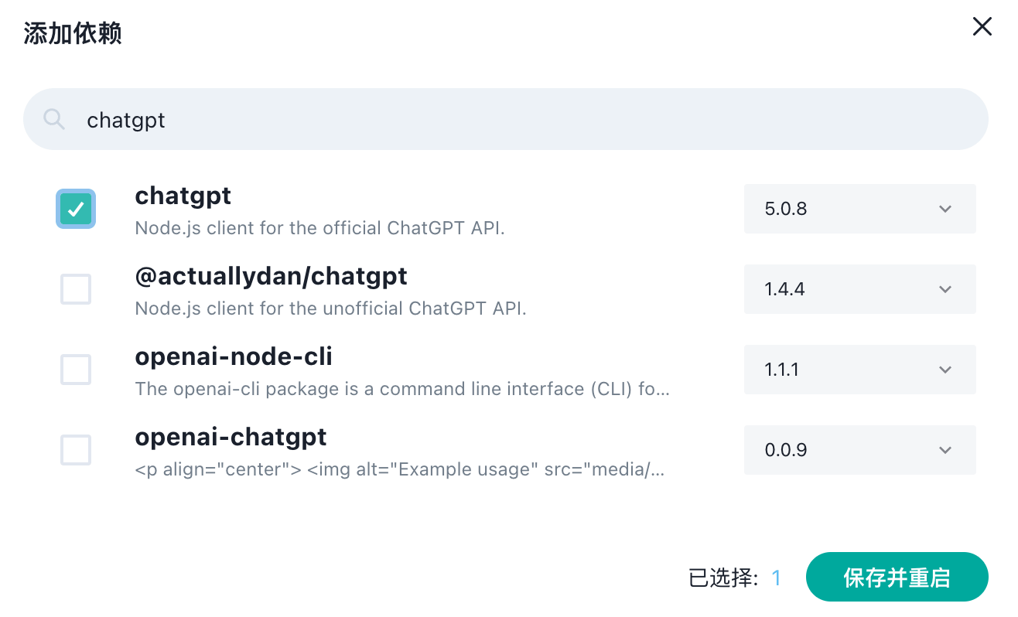Image resolution: width=1018 pixels, height=617 pixels.
Task: Click the search magnifier icon
Action: [x=53, y=119]
